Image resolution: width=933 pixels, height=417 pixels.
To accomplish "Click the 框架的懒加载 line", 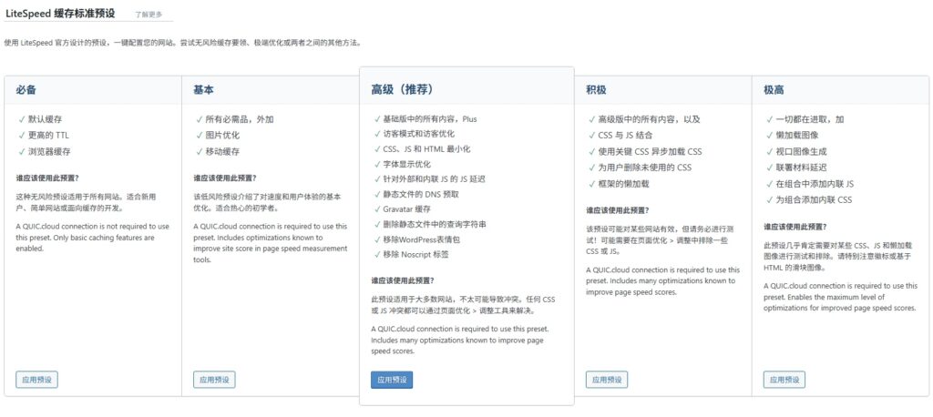I will coord(623,184).
